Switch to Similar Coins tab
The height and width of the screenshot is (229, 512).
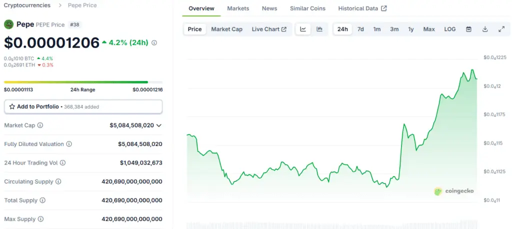[x=307, y=8]
